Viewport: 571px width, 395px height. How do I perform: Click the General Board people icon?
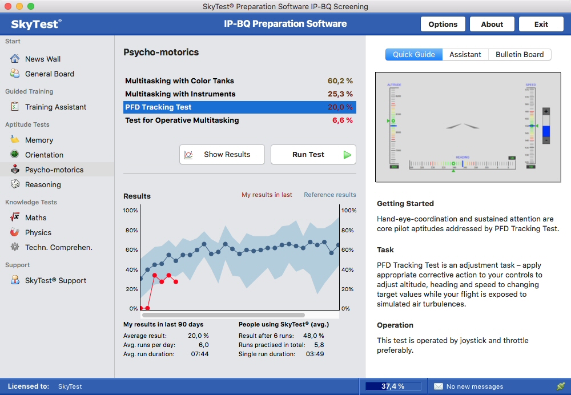tap(15, 74)
